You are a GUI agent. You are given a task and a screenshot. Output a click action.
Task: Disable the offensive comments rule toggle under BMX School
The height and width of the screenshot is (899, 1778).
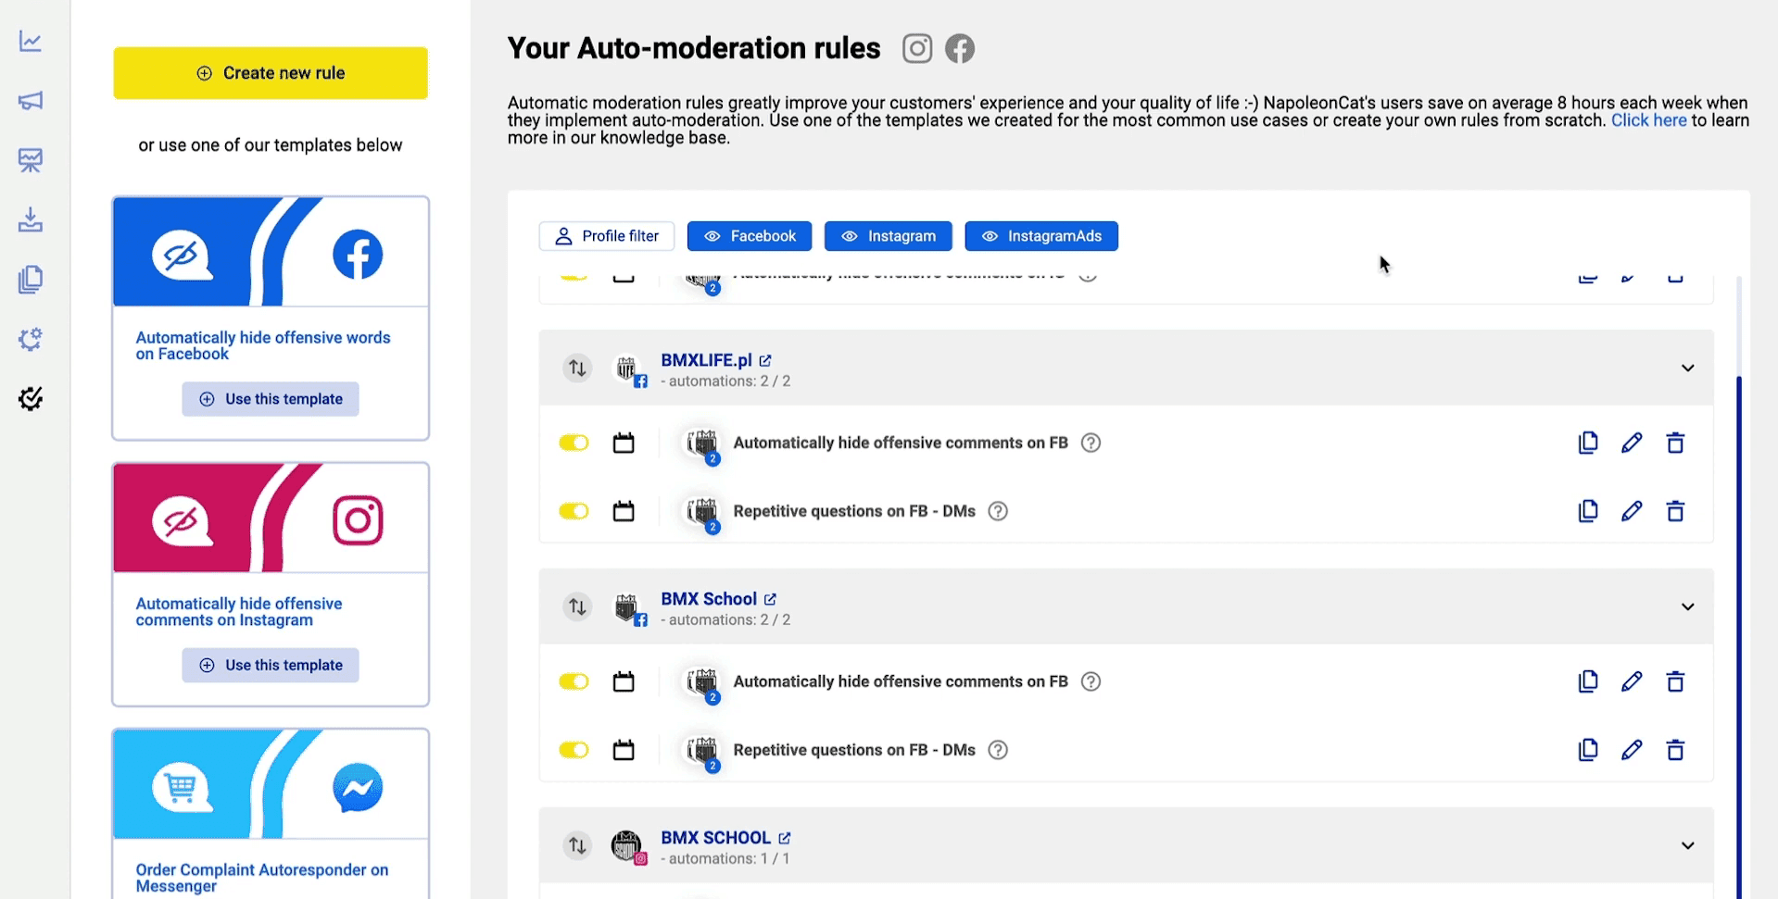click(574, 680)
